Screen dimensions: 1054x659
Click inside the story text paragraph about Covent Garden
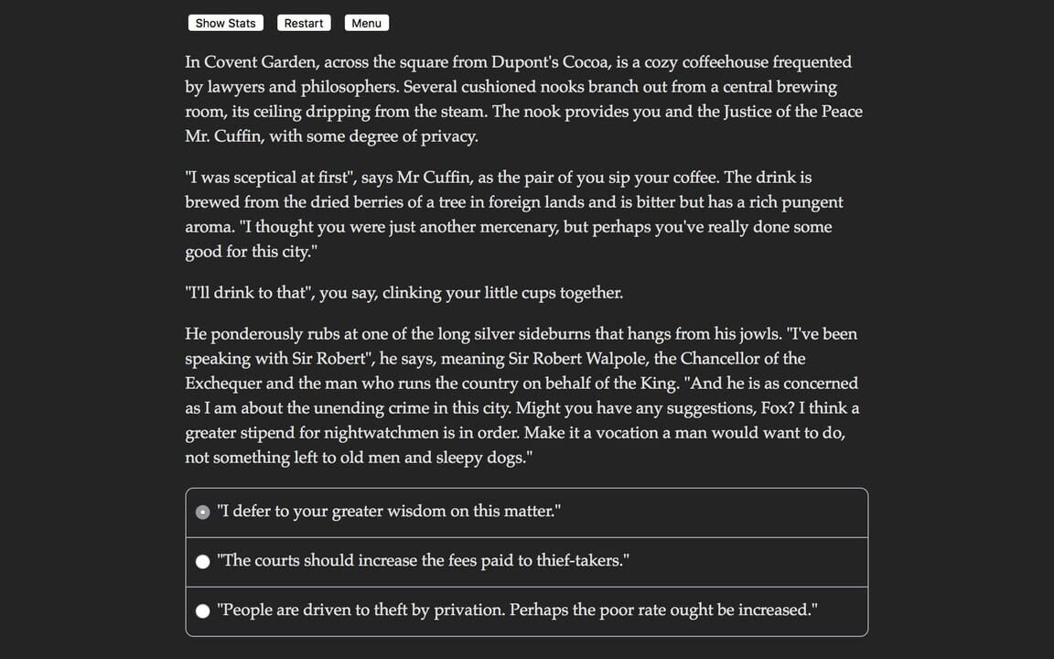pyautogui.click(x=522, y=99)
